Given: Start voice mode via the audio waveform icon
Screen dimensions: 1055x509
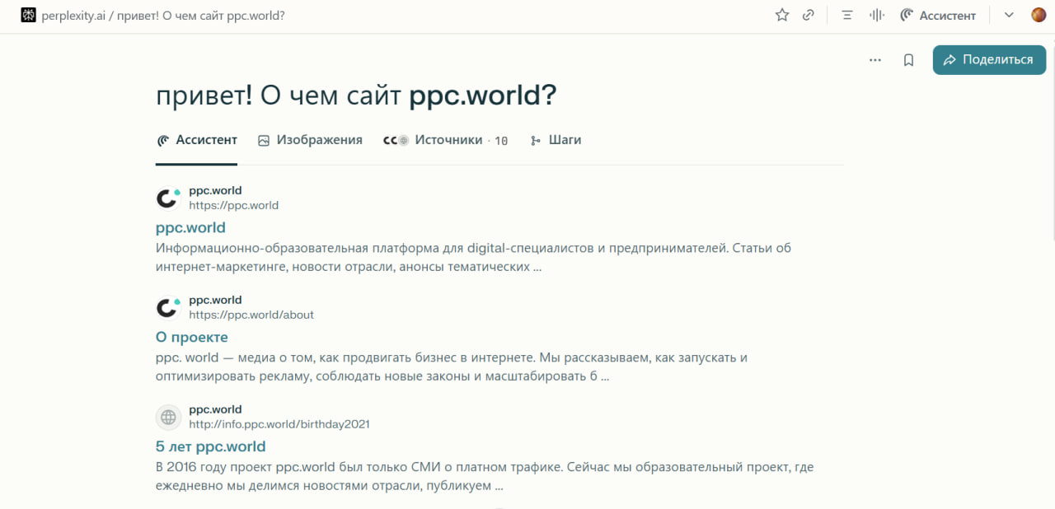Looking at the screenshot, I should 876,14.
